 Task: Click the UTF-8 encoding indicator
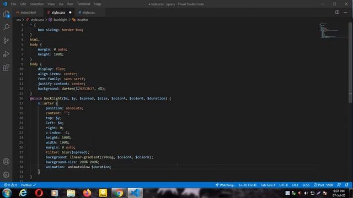284,185
